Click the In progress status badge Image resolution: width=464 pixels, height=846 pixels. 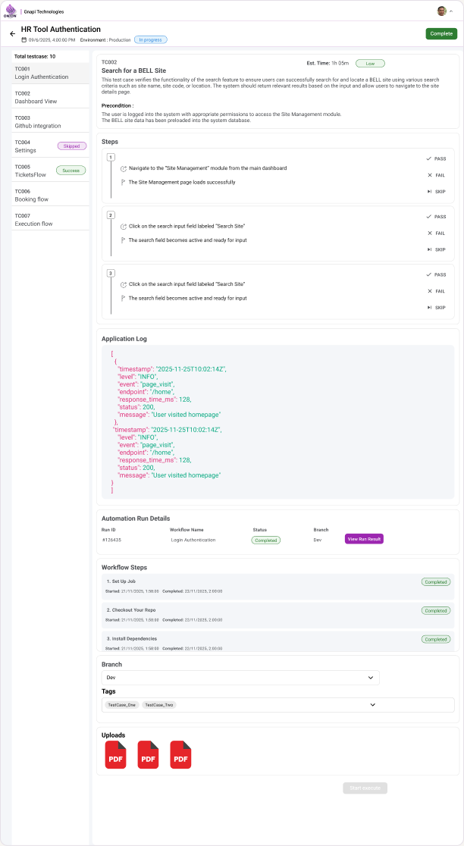tap(151, 39)
